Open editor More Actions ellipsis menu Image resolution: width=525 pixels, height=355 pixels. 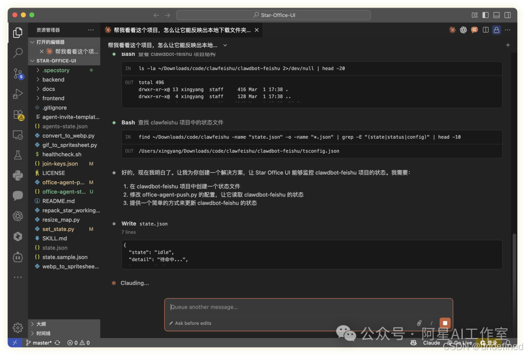tap(507, 30)
